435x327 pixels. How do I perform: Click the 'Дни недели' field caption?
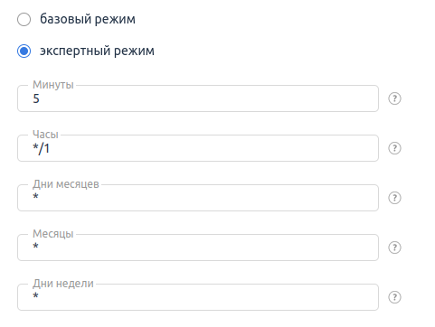tap(63, 284)
